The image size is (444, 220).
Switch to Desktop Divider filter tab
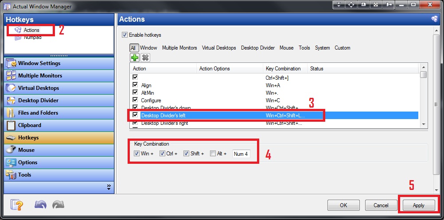258,48
